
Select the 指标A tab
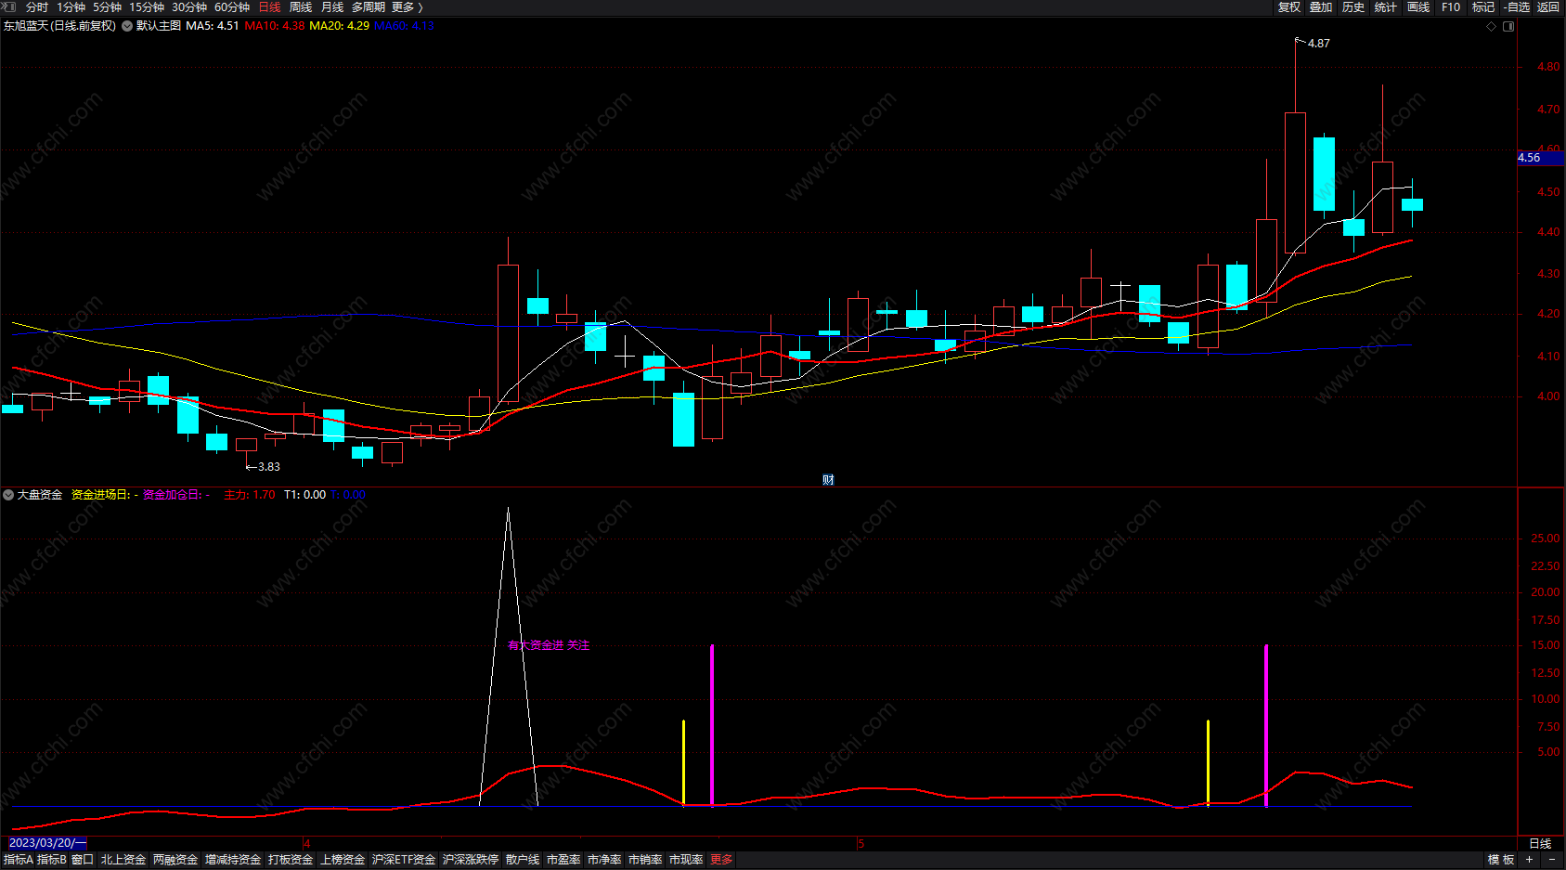18,860
